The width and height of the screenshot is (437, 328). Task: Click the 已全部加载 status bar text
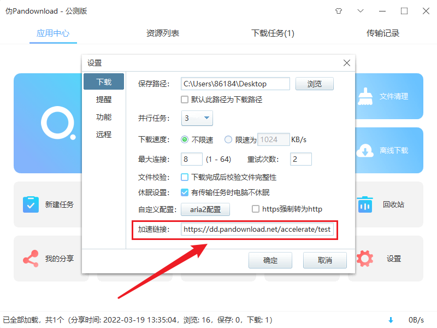point(138,320)
